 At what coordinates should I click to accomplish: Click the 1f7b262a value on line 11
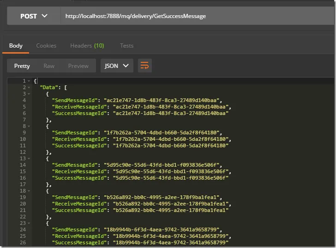pos(171,145)
